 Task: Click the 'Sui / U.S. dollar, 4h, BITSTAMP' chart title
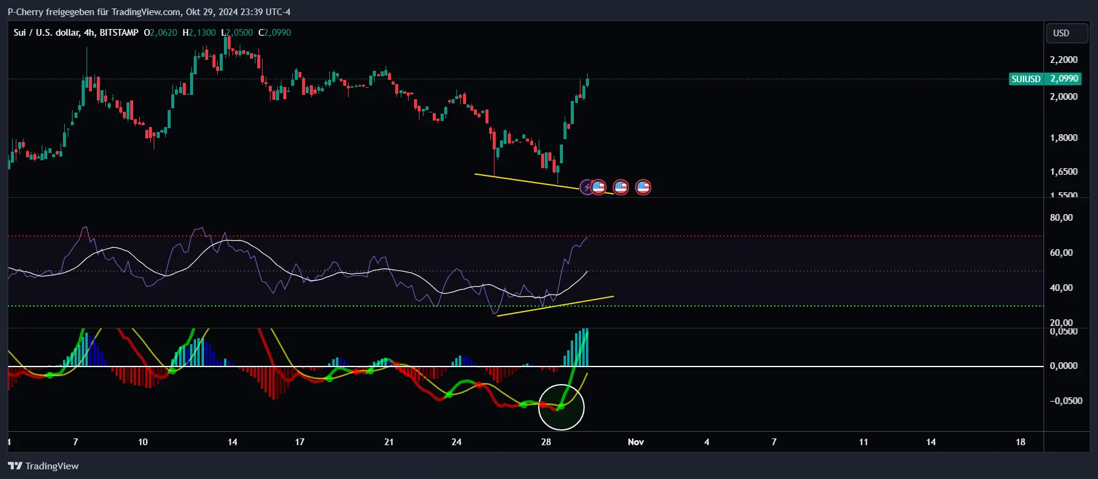click(x=76, y=33)
